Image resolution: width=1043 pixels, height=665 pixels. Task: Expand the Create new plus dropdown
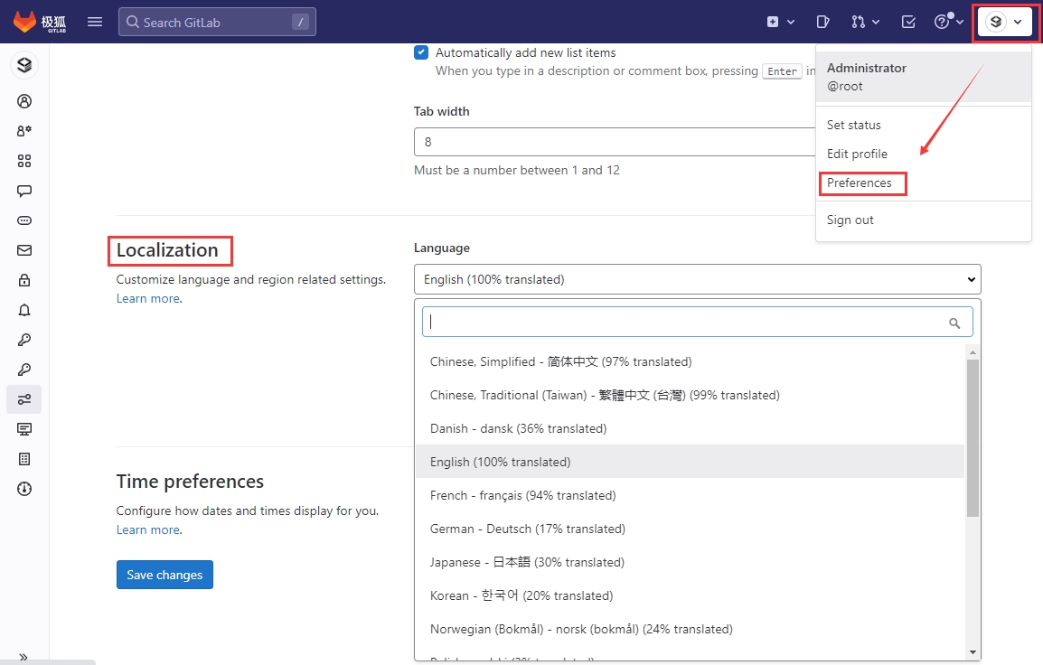pyautogui.click(x=780, y=22)
